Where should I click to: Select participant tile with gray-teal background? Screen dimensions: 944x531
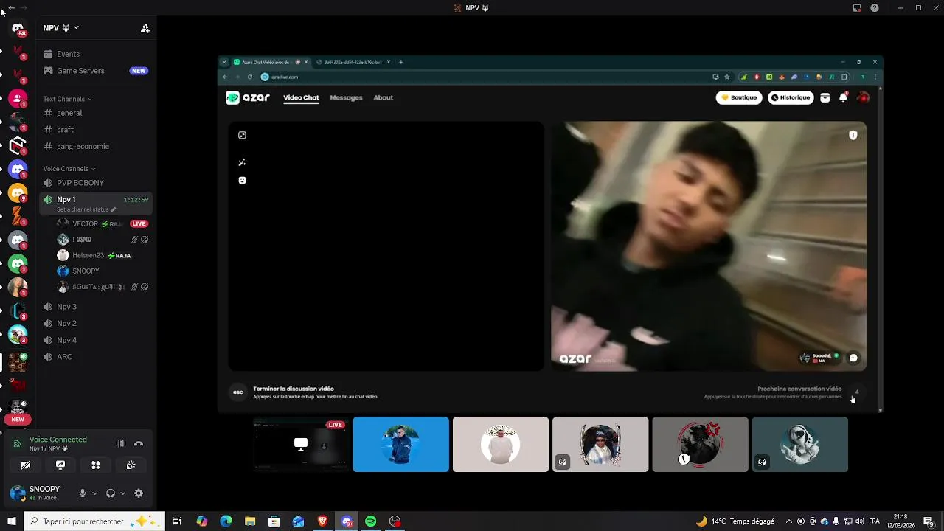pyautogui.click(x=800, y=444)
